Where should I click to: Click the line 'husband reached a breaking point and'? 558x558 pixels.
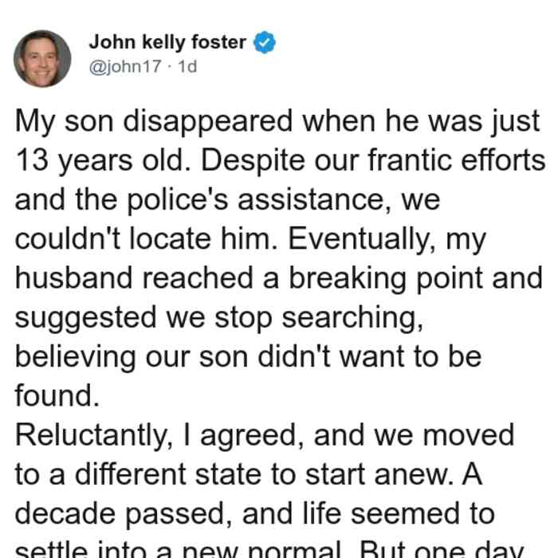tap(279, 279)
